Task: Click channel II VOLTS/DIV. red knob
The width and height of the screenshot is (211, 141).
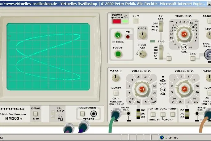Action: pyautogui.click(x=184, y=89)
